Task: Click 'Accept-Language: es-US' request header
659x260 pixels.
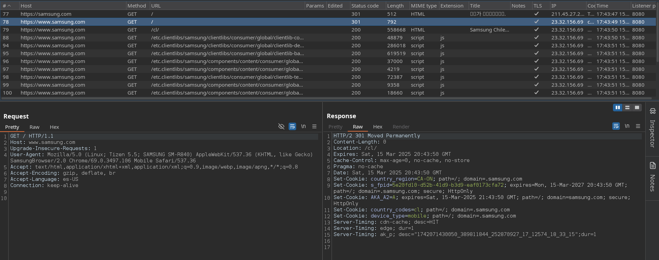Action: coord(44,179)
